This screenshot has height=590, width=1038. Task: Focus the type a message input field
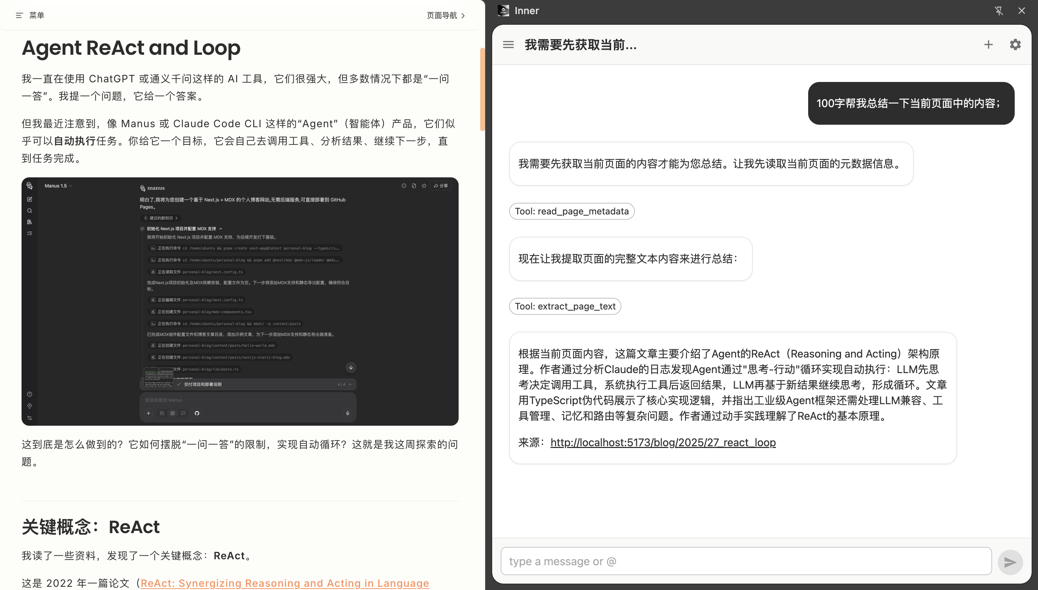pyautogui.click(x=746, y=561)
